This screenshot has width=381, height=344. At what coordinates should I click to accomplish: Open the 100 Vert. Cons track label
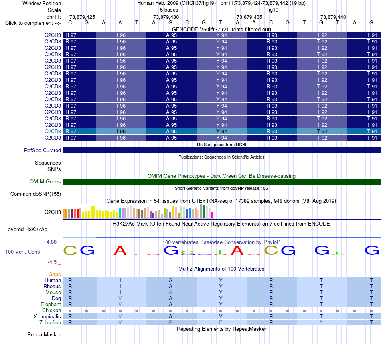[22, 252]
